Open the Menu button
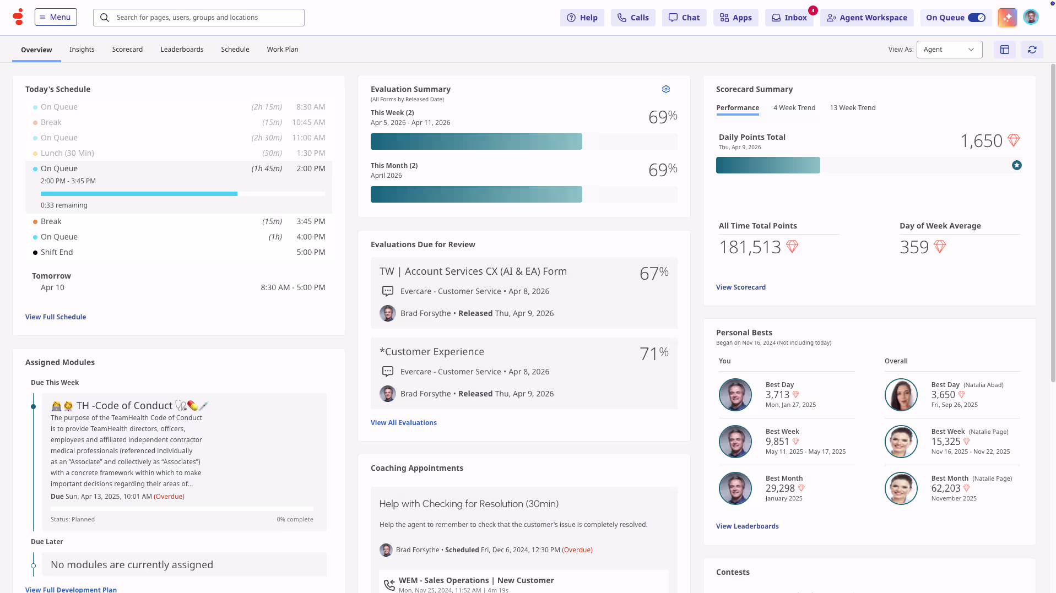This screenshot has width=1056, height=593. click(x=56, y=17)
